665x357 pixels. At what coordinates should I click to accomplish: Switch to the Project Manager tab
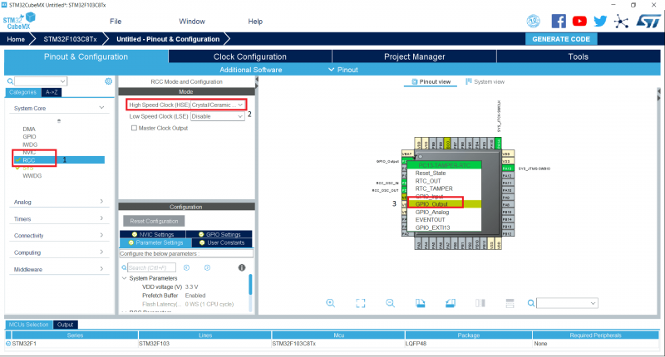414,56
